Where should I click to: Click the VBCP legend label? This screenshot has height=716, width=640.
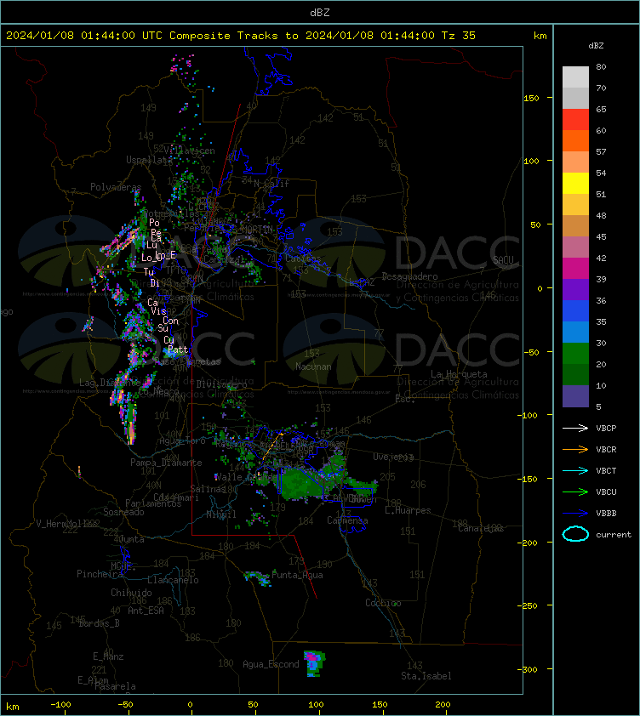point(606,428)
